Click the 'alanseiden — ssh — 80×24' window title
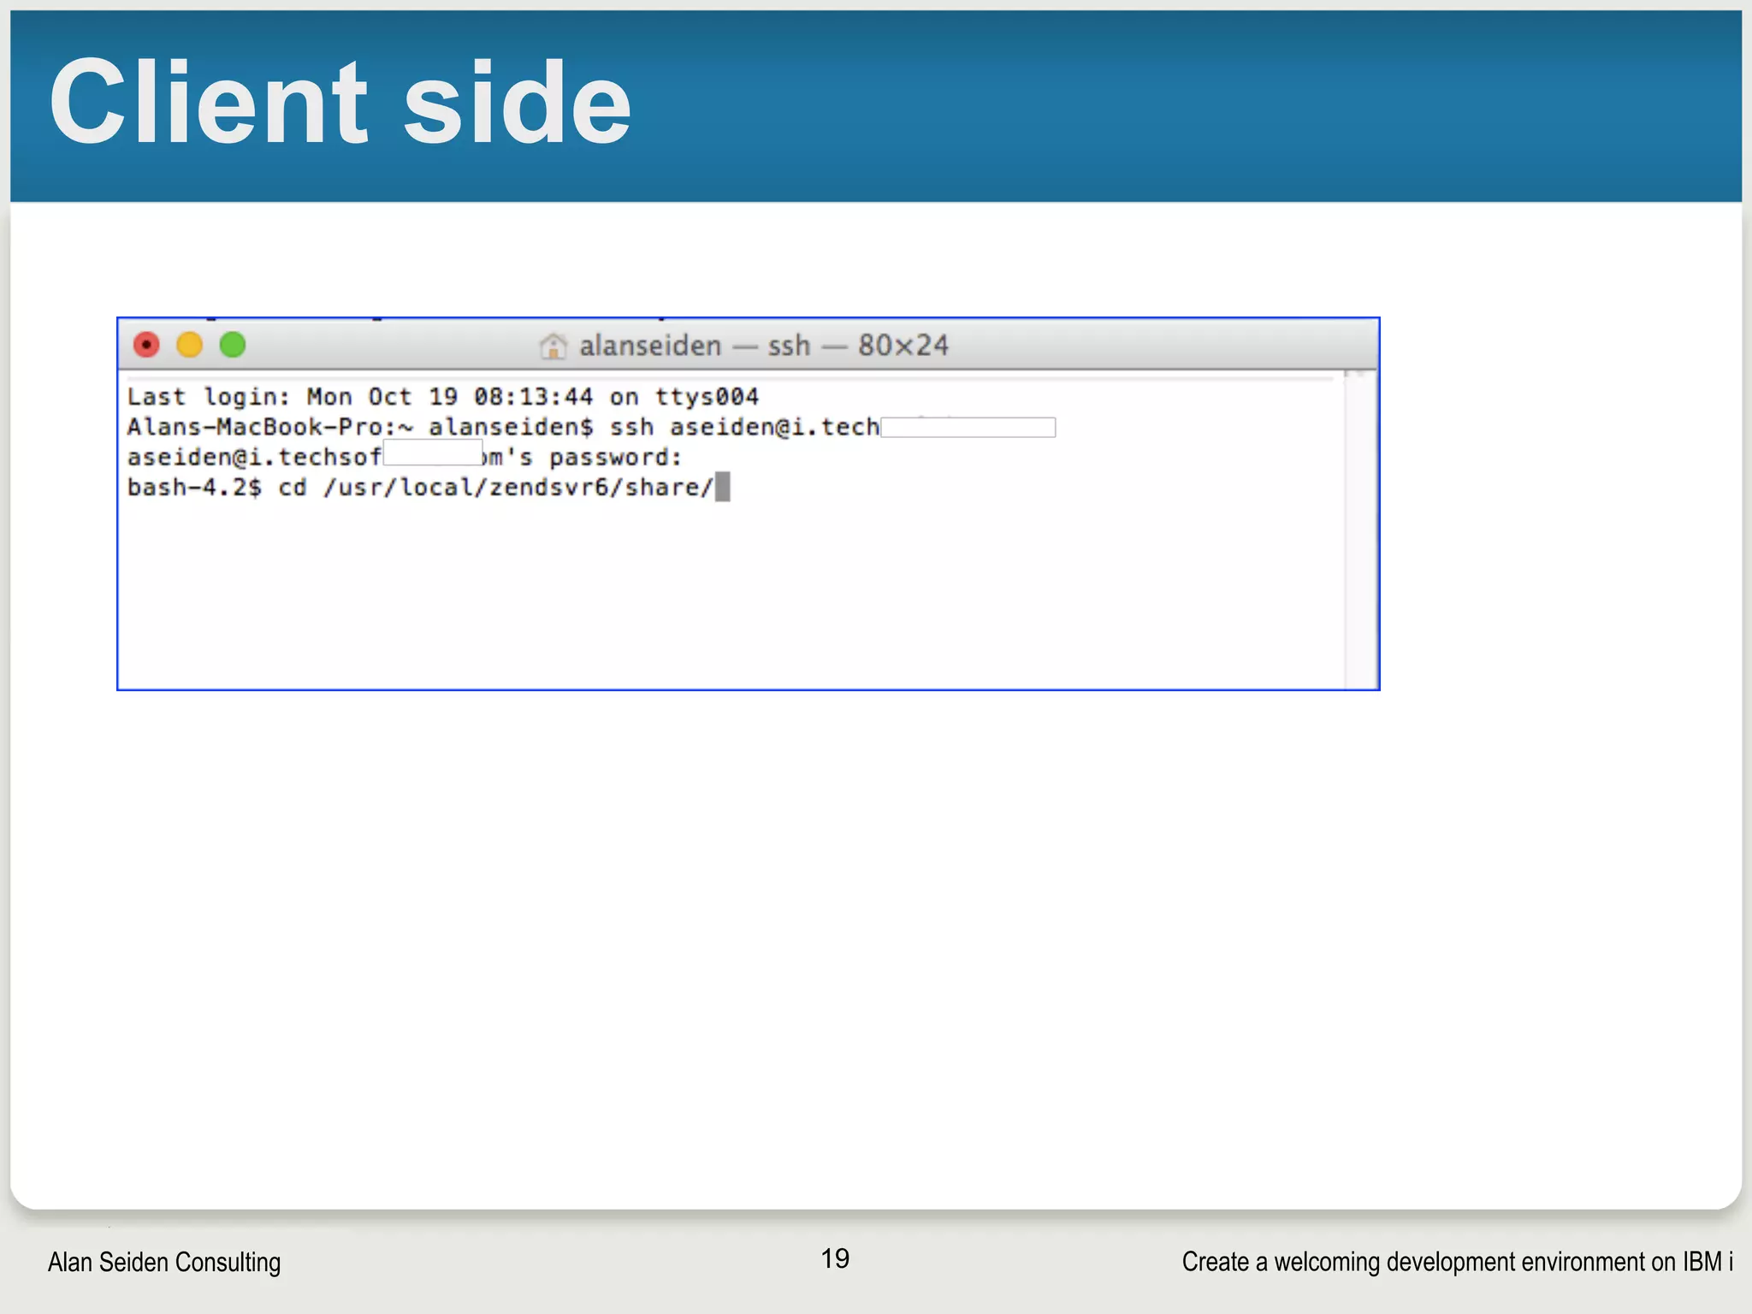This screenshot has height=1314, width=1752. point(764,346)
